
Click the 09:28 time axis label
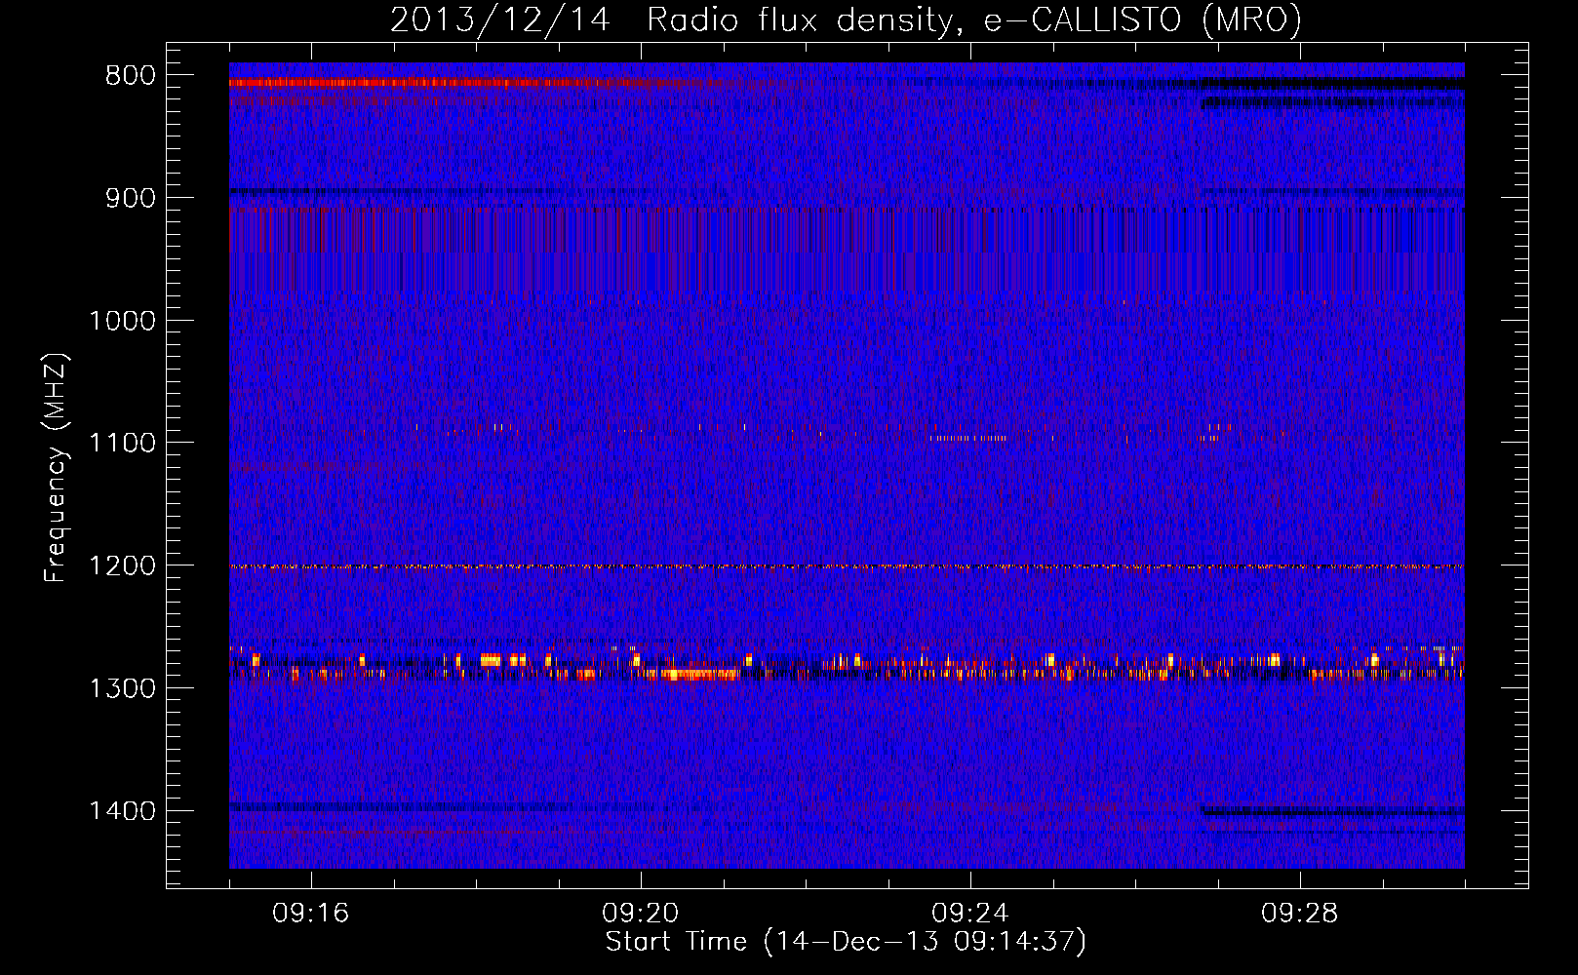coord(1300,914)
